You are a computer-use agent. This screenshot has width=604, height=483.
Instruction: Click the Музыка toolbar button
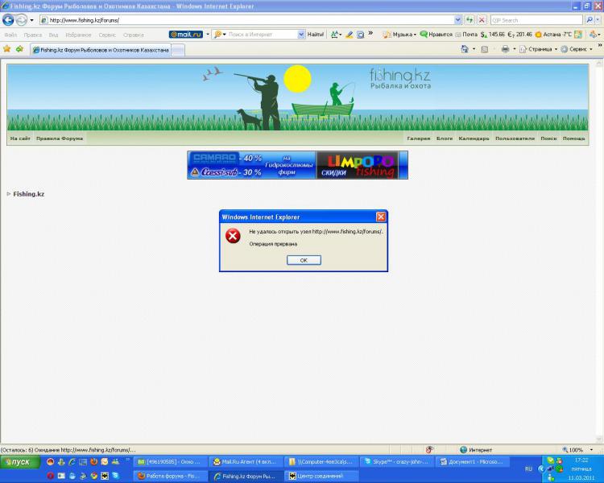point(399,35)
